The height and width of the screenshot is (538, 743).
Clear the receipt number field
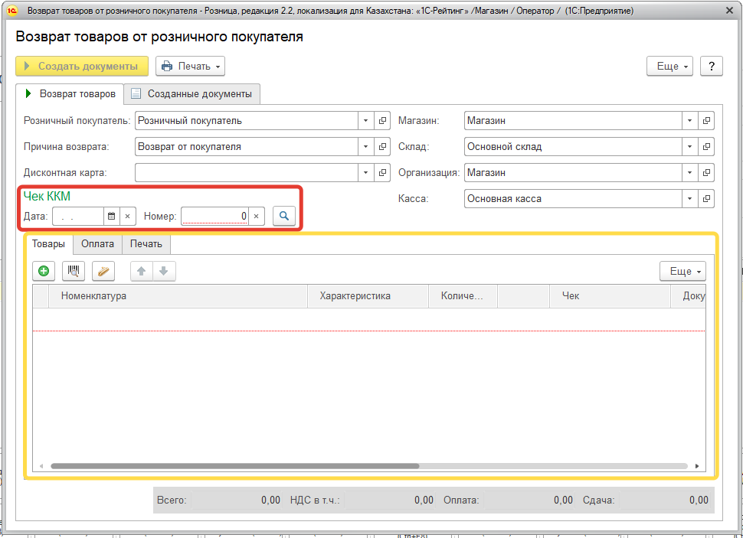coord(257,217)
